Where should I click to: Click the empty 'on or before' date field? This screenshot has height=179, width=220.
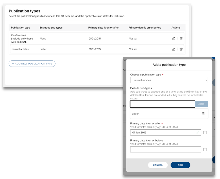click(x=166, y=149)
